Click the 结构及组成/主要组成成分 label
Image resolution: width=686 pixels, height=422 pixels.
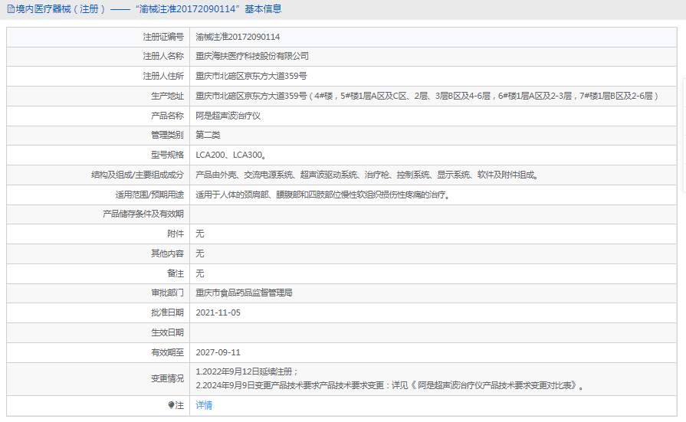tap(137, 175)
